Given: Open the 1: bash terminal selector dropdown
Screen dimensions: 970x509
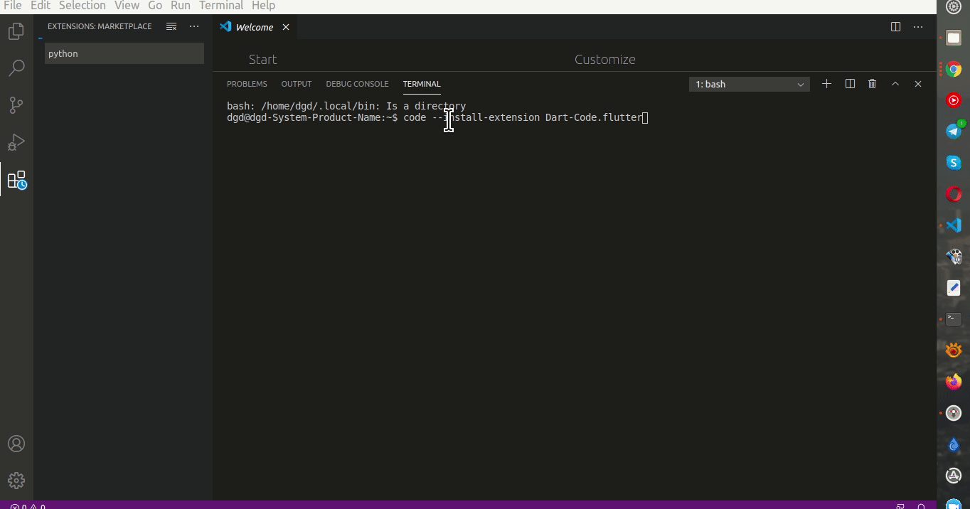Looking at the screenshot, I should coord(749,84).
